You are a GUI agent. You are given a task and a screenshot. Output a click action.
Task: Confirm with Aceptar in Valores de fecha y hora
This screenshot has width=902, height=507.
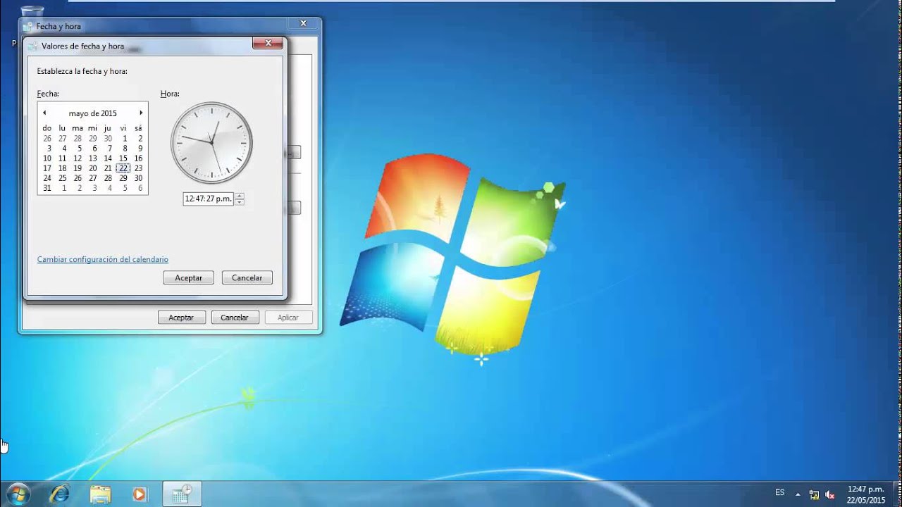click(x=188, y=278)
